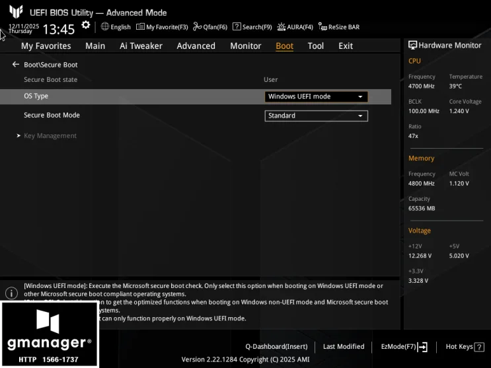Open the settings gear next to the clock

tap(86, 25)
